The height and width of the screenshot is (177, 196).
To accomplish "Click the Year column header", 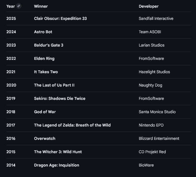I will pyautogui.click(x=10, y=6).
